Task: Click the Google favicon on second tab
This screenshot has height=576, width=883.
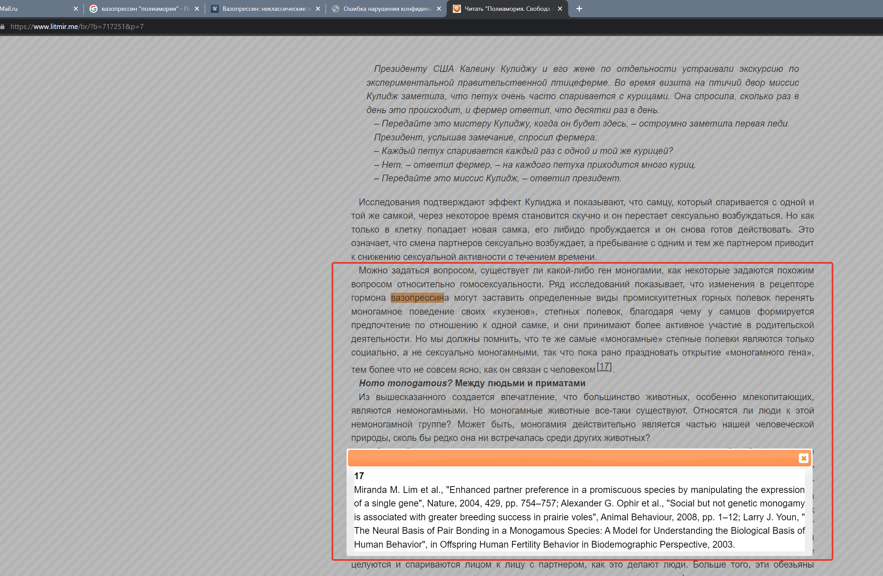Action: [x=94, y=8]
